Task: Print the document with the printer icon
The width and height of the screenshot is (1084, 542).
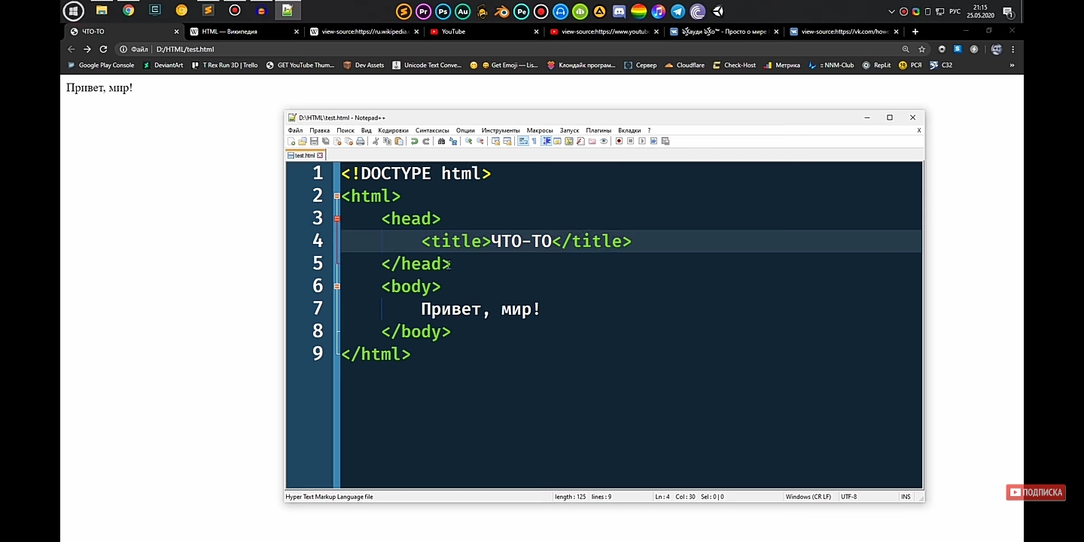Action: click(360, 141)
